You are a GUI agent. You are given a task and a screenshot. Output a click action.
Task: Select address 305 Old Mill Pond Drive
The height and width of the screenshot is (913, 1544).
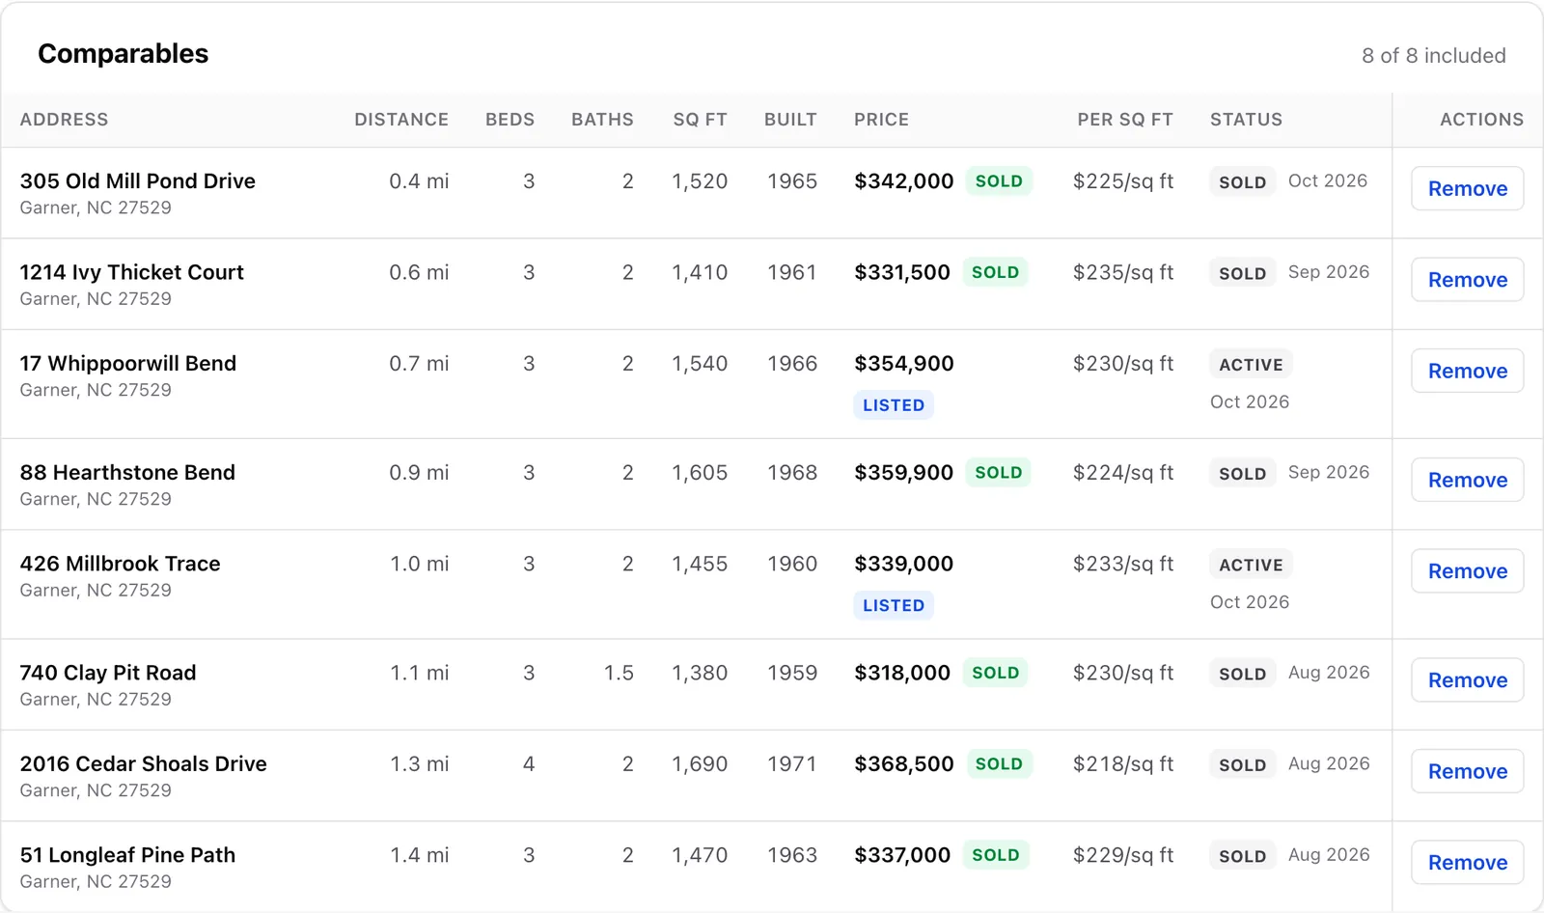(138, 180)
